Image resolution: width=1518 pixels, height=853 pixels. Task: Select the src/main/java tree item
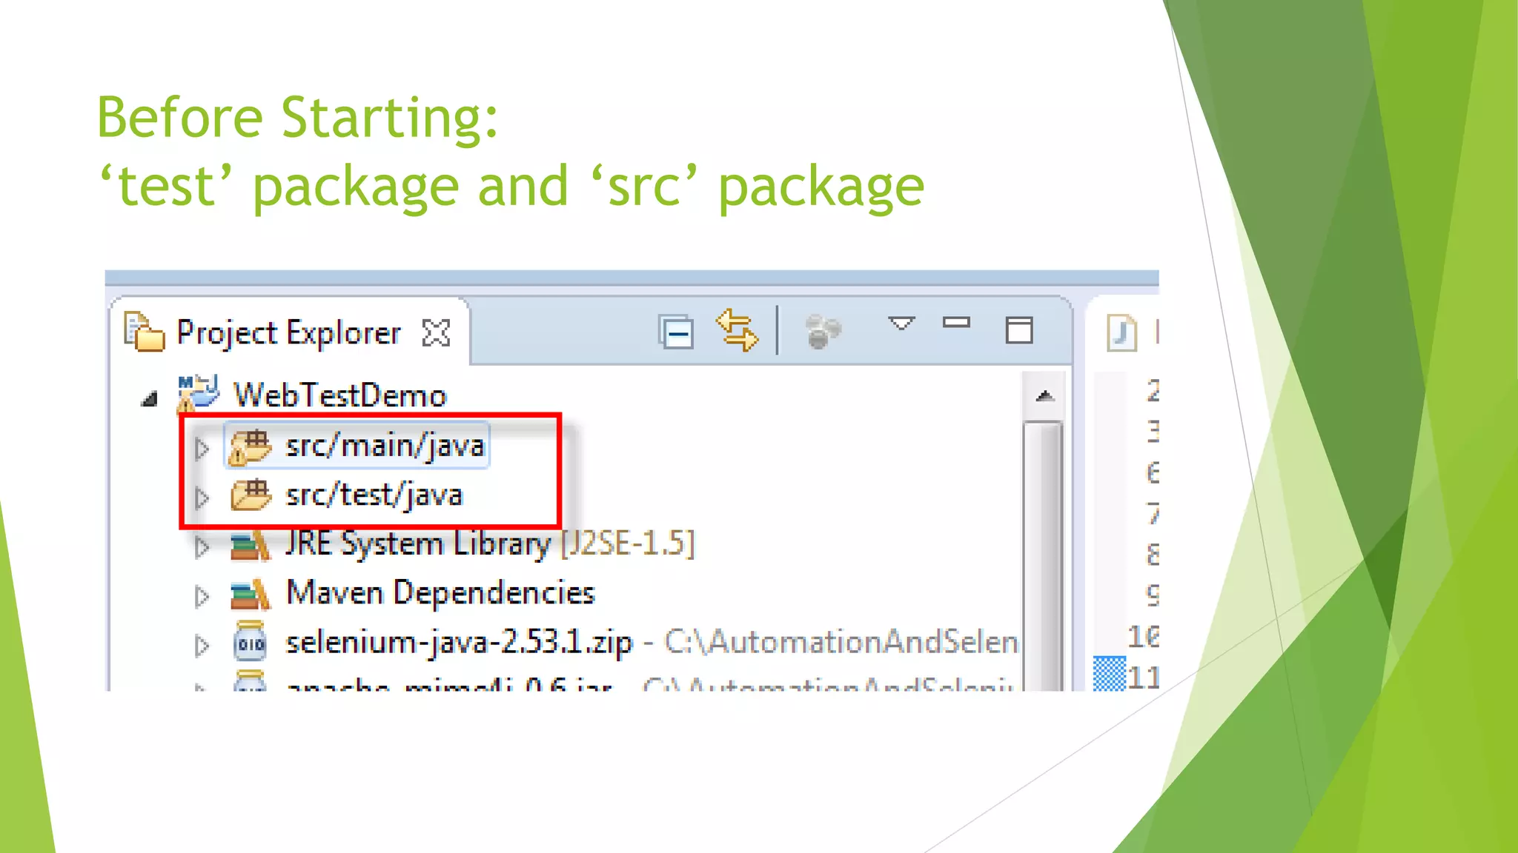[384, 446]
